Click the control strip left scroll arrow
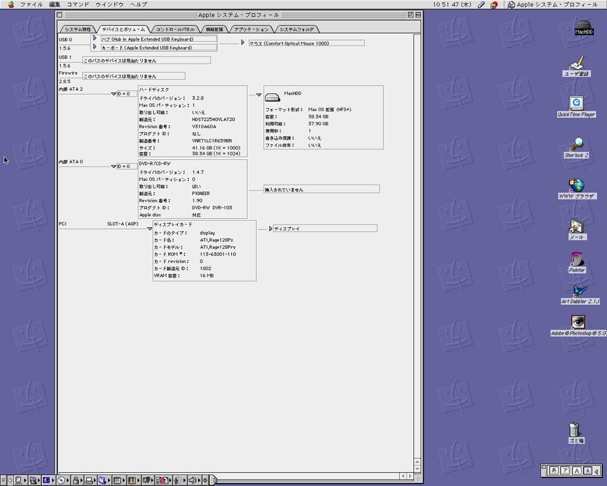The height and width of the screenshot is (486, 607). point(10,481)
